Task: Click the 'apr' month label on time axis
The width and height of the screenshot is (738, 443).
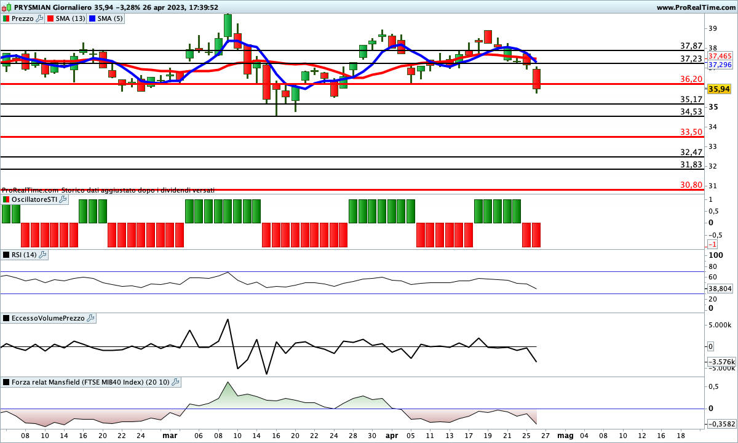Action: (x=392, y=435)
